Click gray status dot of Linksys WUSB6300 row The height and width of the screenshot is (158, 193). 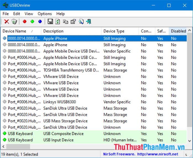tap(5, 102)
